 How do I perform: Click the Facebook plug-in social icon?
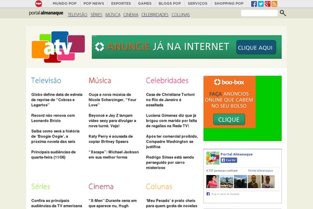[208, 194]
